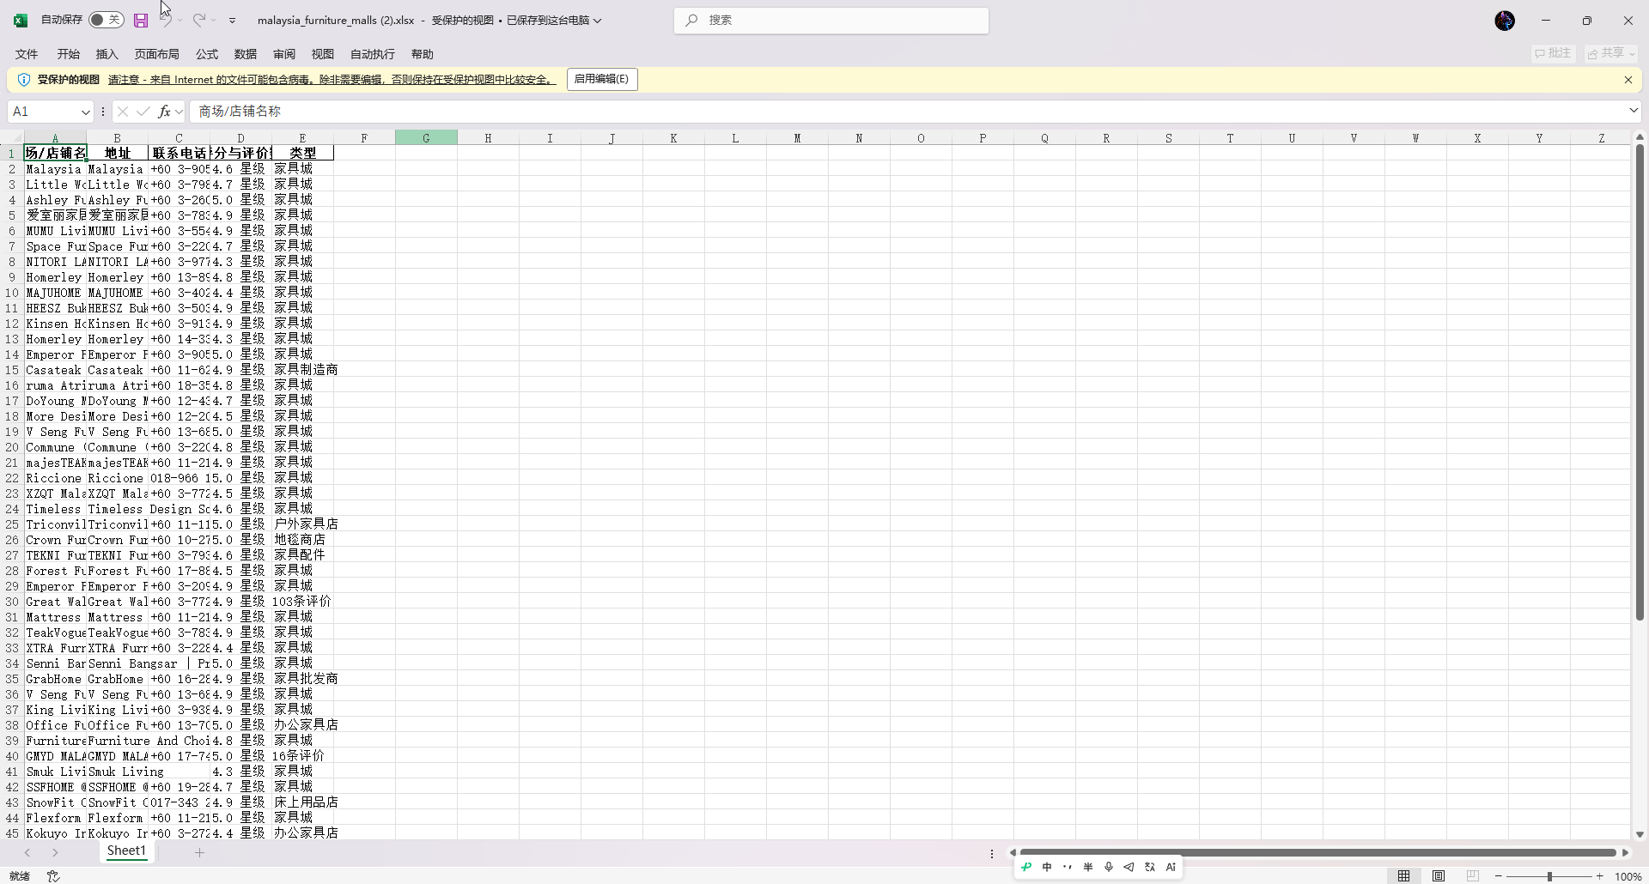
Task: Switch to Normal view in status bar
Action: tap(1403, 876)
